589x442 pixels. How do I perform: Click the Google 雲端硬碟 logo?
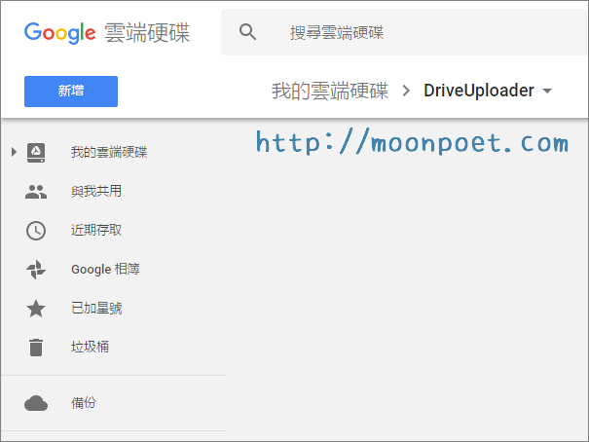tap(107, 32)
